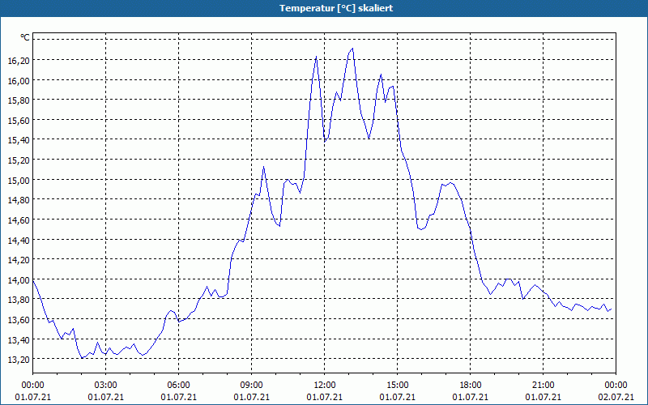
Task: Select the 21:00 time axis label
Action: [543, 386]
